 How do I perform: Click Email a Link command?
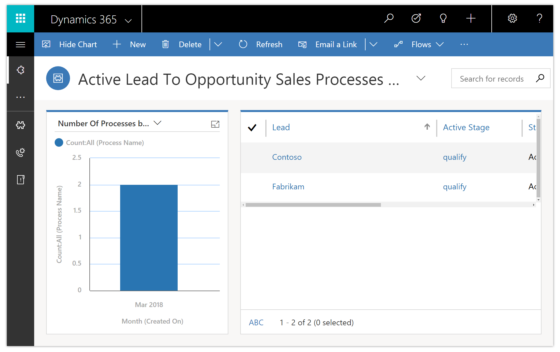(327, 44)
